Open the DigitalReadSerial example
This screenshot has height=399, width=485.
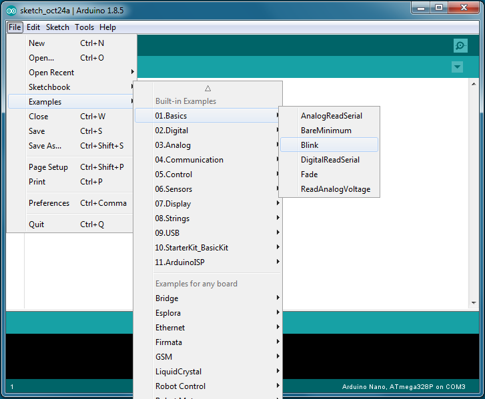329,160
